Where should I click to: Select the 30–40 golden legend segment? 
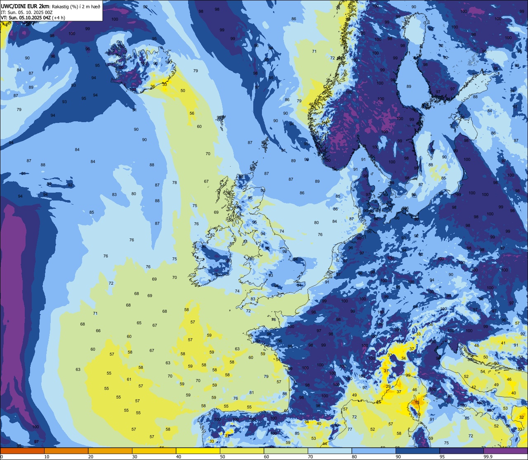(x=154, y=451)
